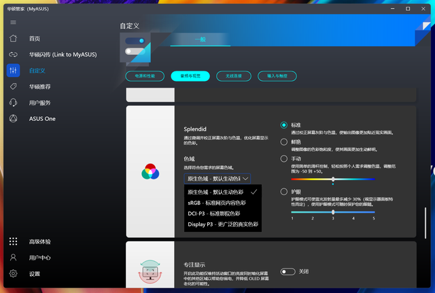Open the 电源和性能 category pill
The height and width of the screenshot is (293, 435).
tap(145, 76)
